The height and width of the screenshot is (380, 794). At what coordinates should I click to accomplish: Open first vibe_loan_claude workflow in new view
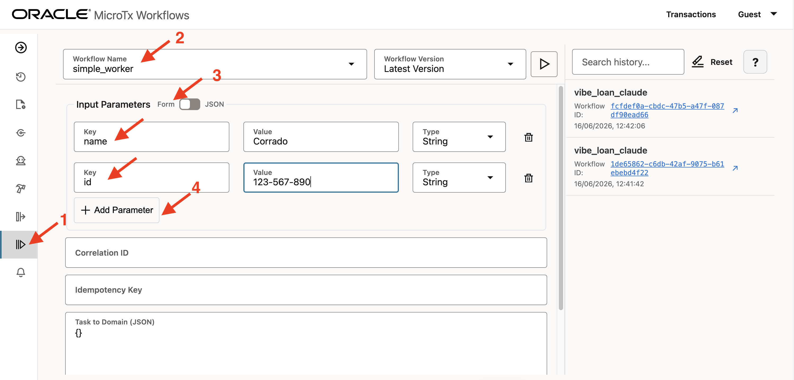click(x=735, y=110)
